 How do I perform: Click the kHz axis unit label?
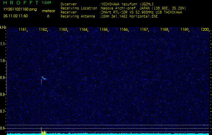(3, 27)
